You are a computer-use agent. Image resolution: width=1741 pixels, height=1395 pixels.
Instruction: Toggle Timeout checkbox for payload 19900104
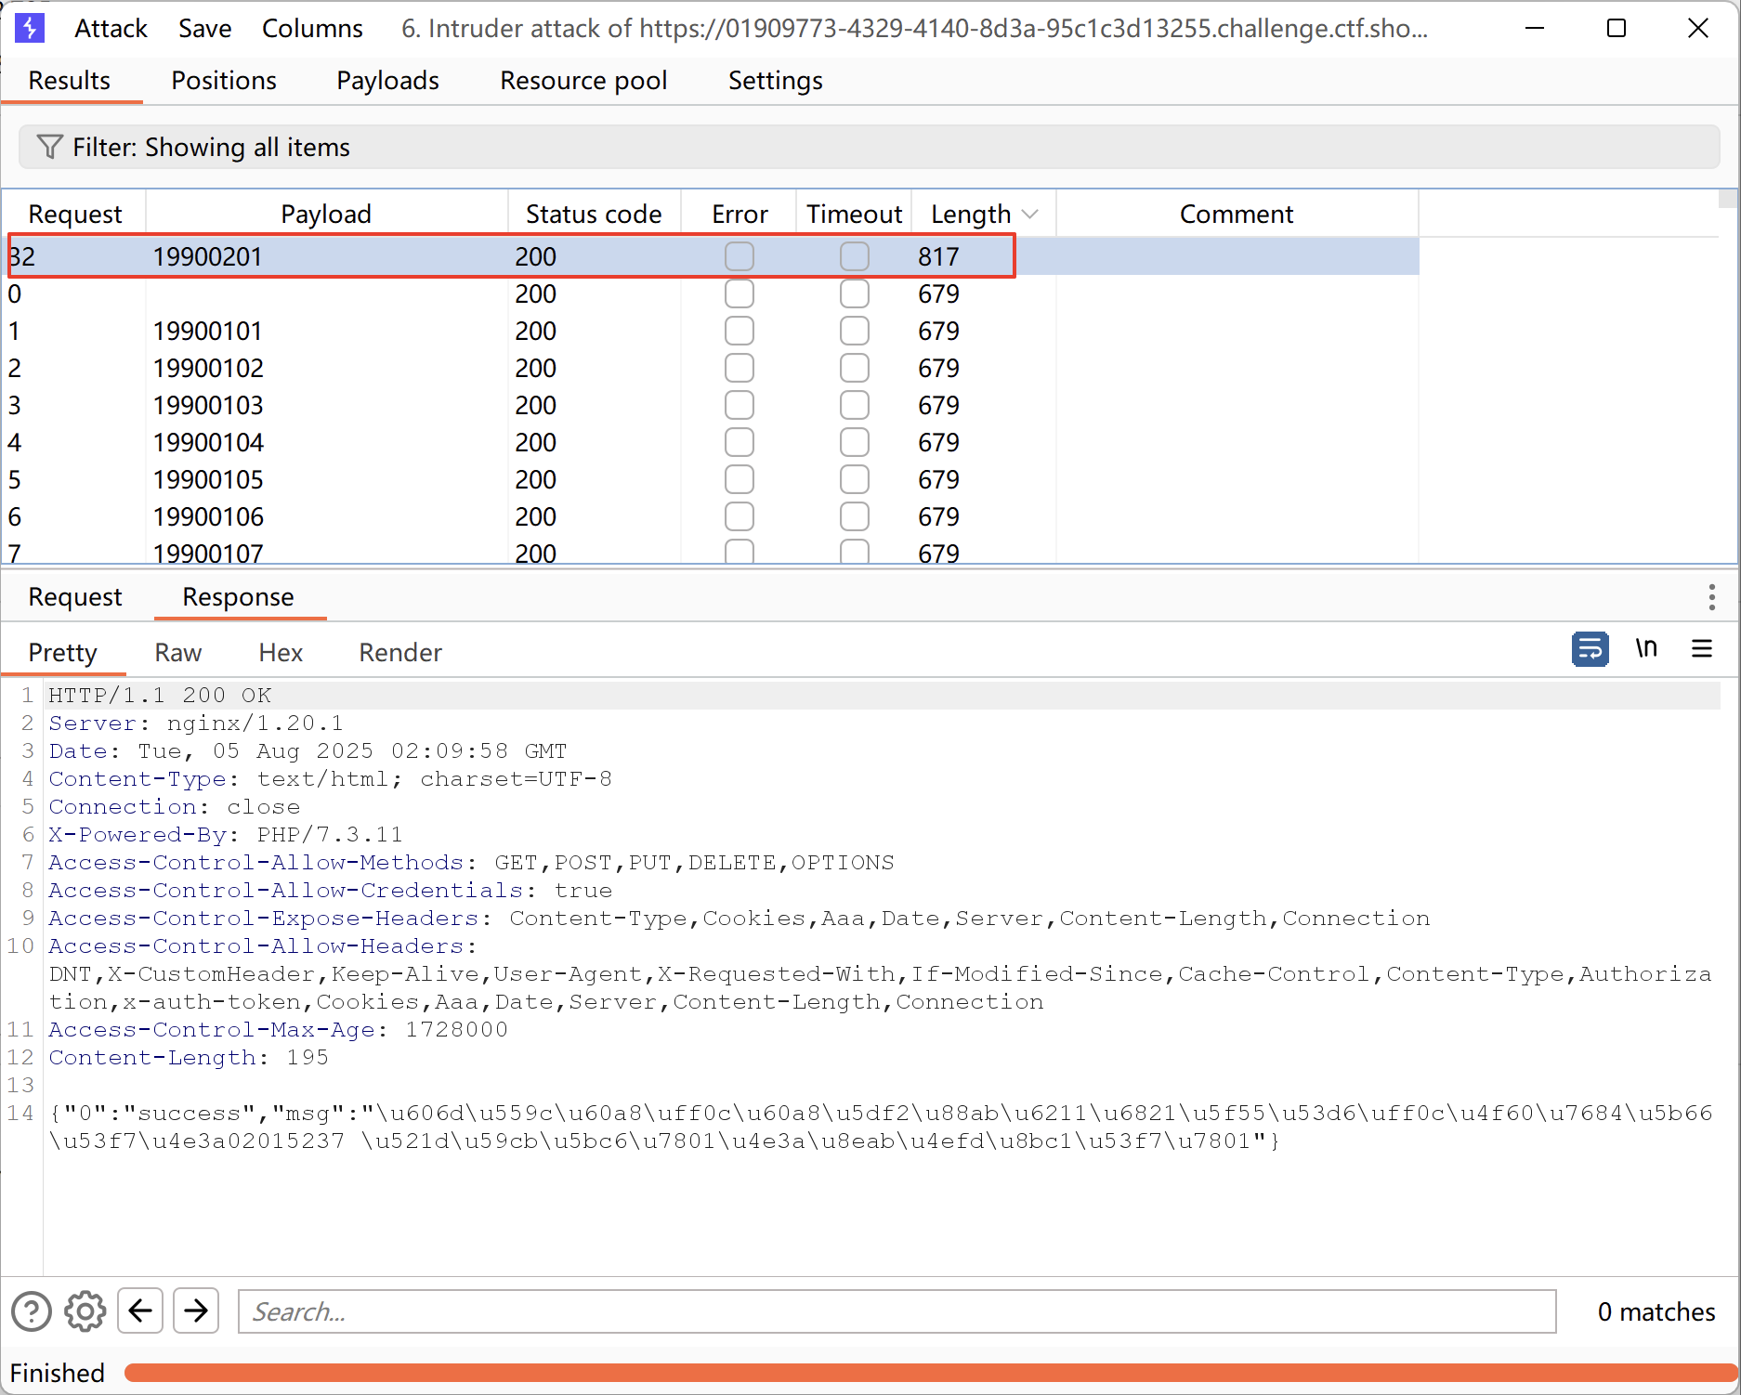pos(855,442)
